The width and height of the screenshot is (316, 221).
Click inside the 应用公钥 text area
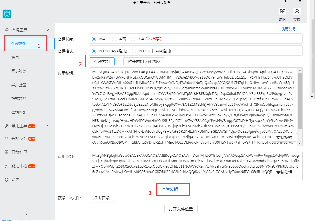pyautogui.click(x=196, y=166)
